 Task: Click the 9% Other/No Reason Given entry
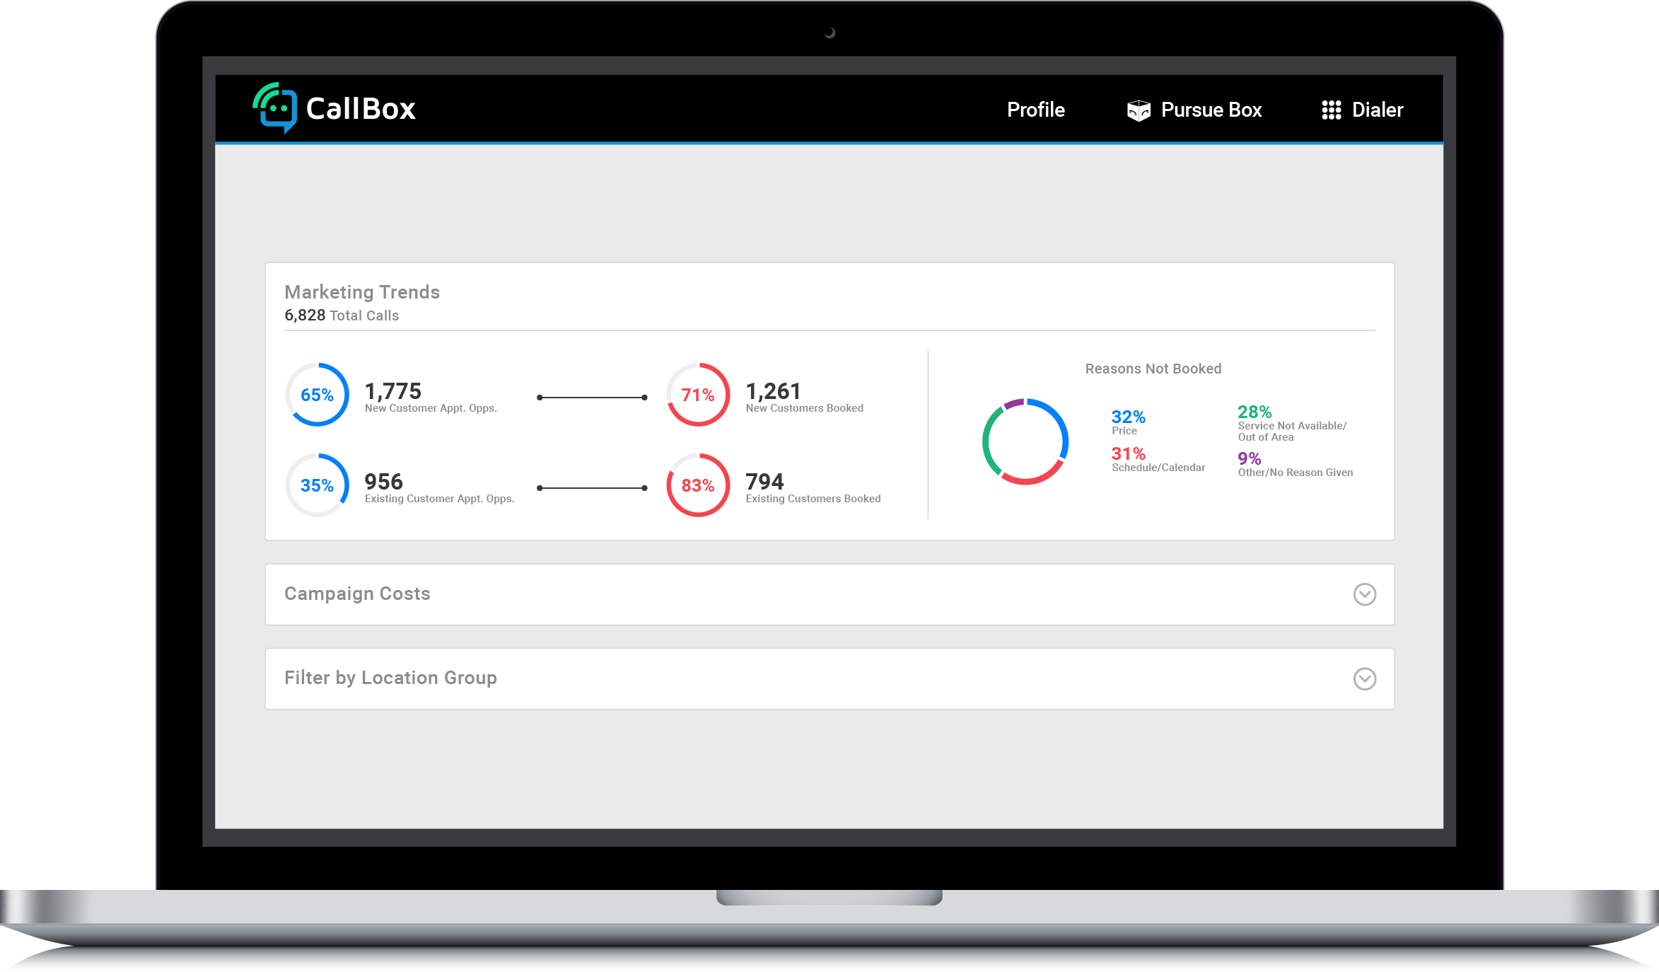(x=1294, y=465)
